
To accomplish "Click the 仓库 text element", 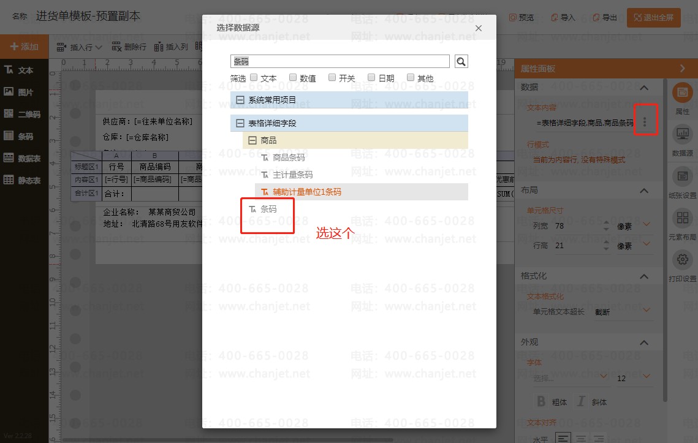I will point(135,137).
